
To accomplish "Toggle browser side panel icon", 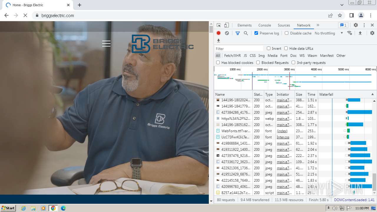I will click(352, 16).
